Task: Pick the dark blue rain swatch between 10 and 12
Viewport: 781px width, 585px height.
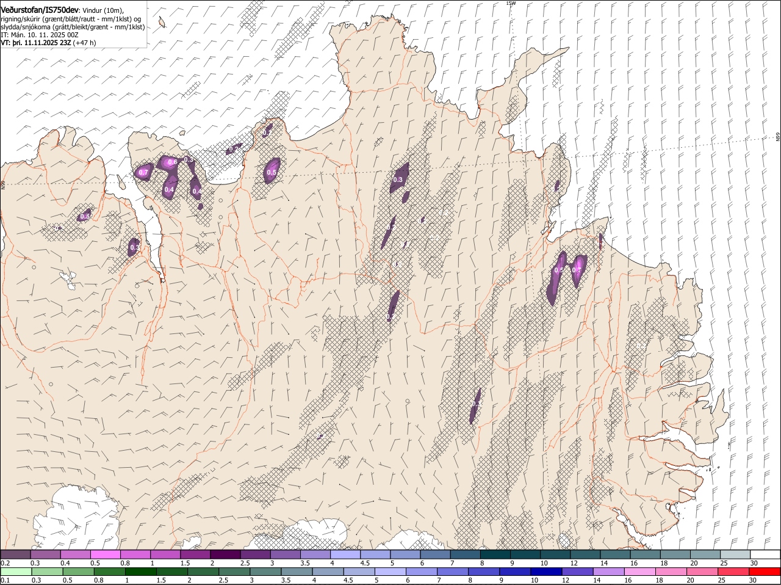Action: click(547, 572)
